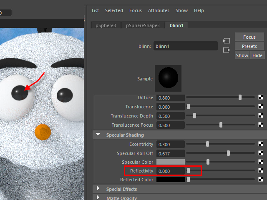The height and width of the screenshot is (200, 267).
Task: Collapse the Specular Shading section
Action: click(98, 135)
